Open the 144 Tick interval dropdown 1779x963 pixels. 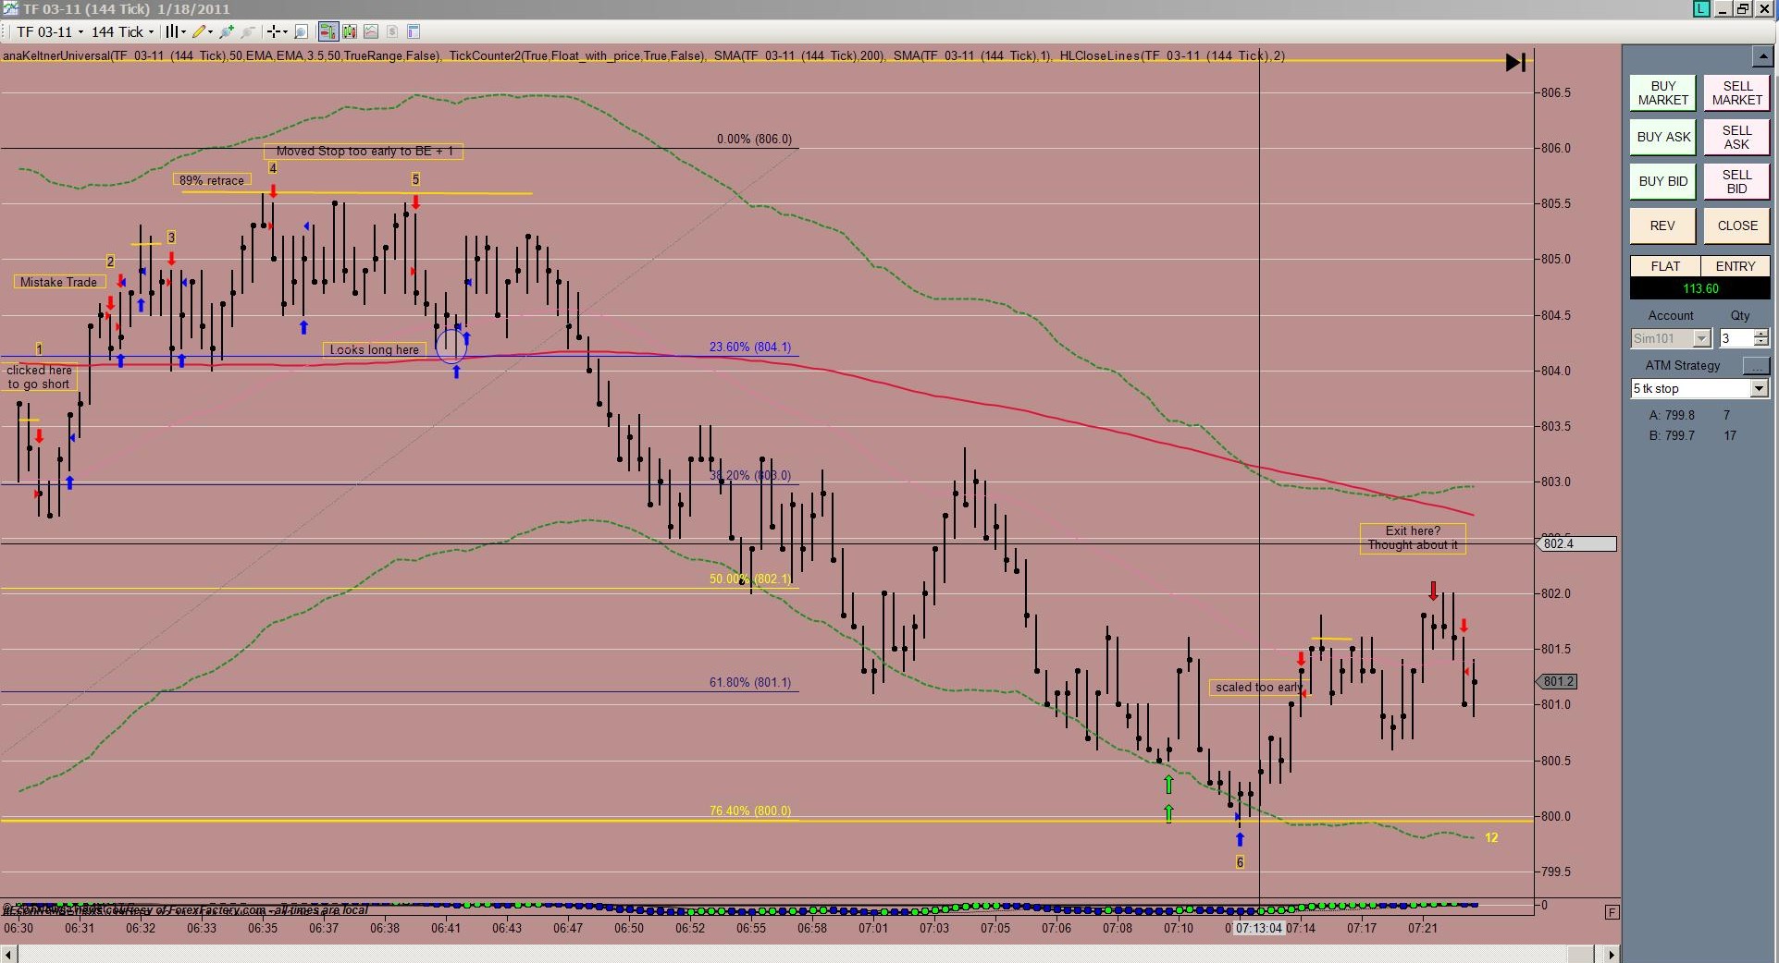123,31
